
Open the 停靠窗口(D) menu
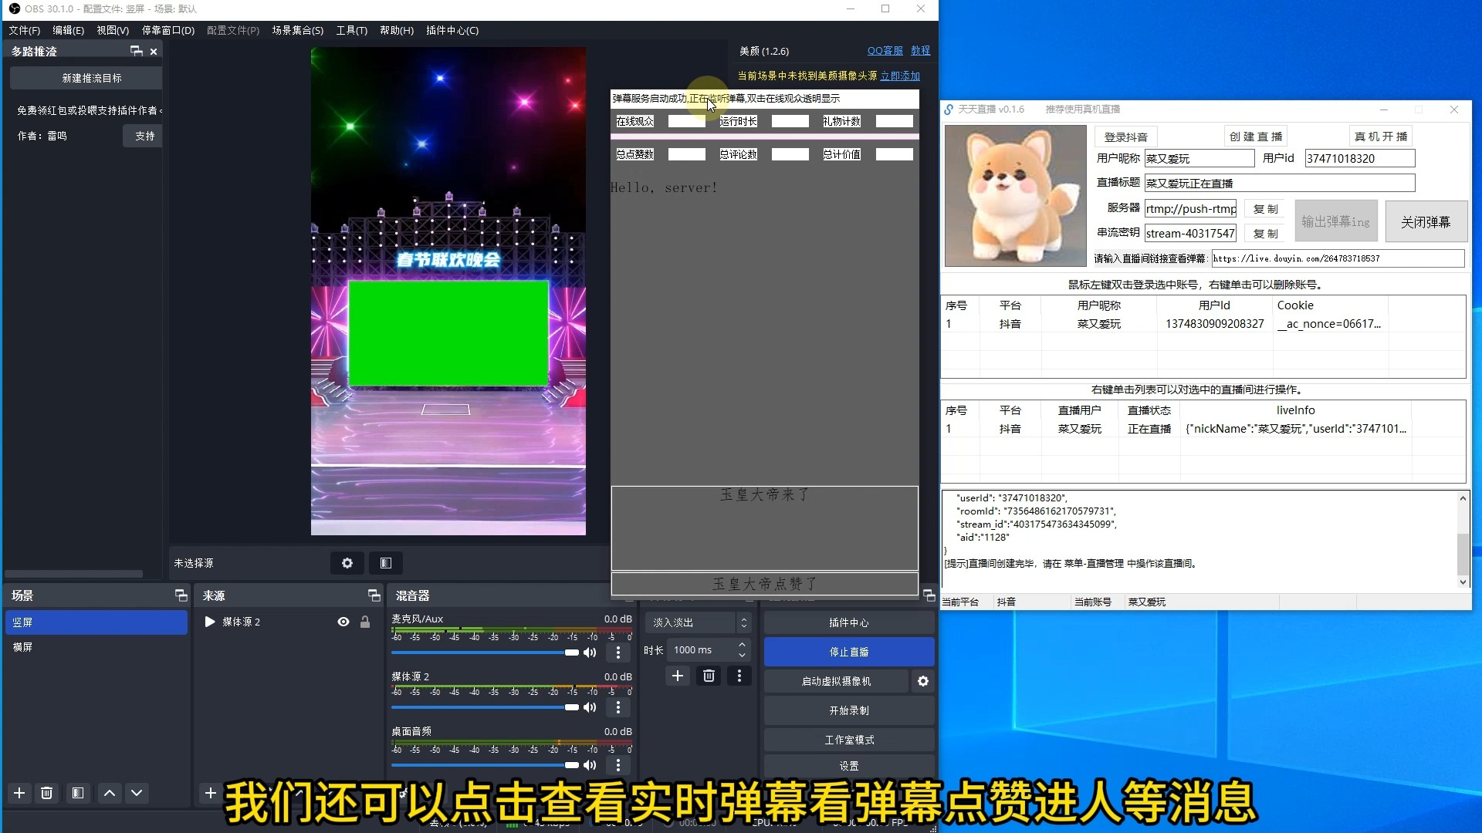tap(168, 30)
